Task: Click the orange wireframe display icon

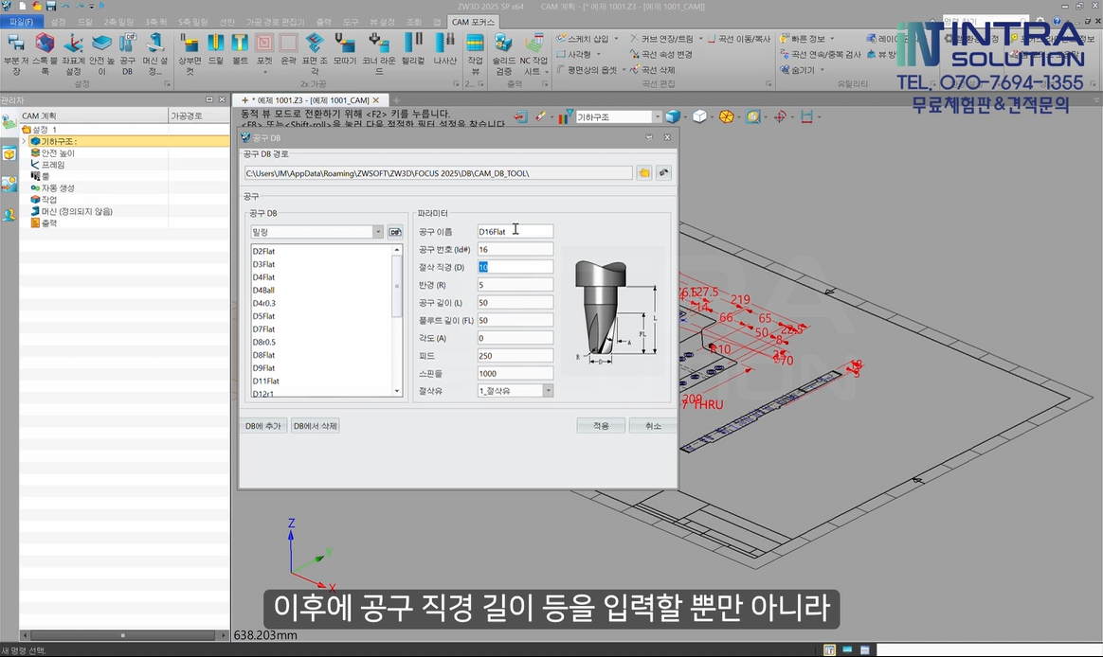Action: (x=727, y=116)
